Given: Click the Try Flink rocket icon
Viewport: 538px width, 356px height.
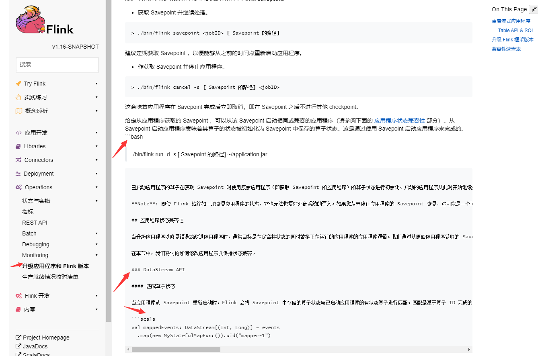Looking at the screenshot, I should click(x=18, y=84).
